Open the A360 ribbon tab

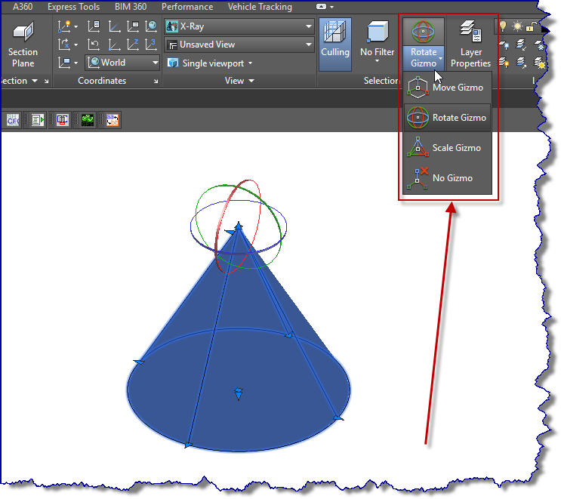point(23,7)
